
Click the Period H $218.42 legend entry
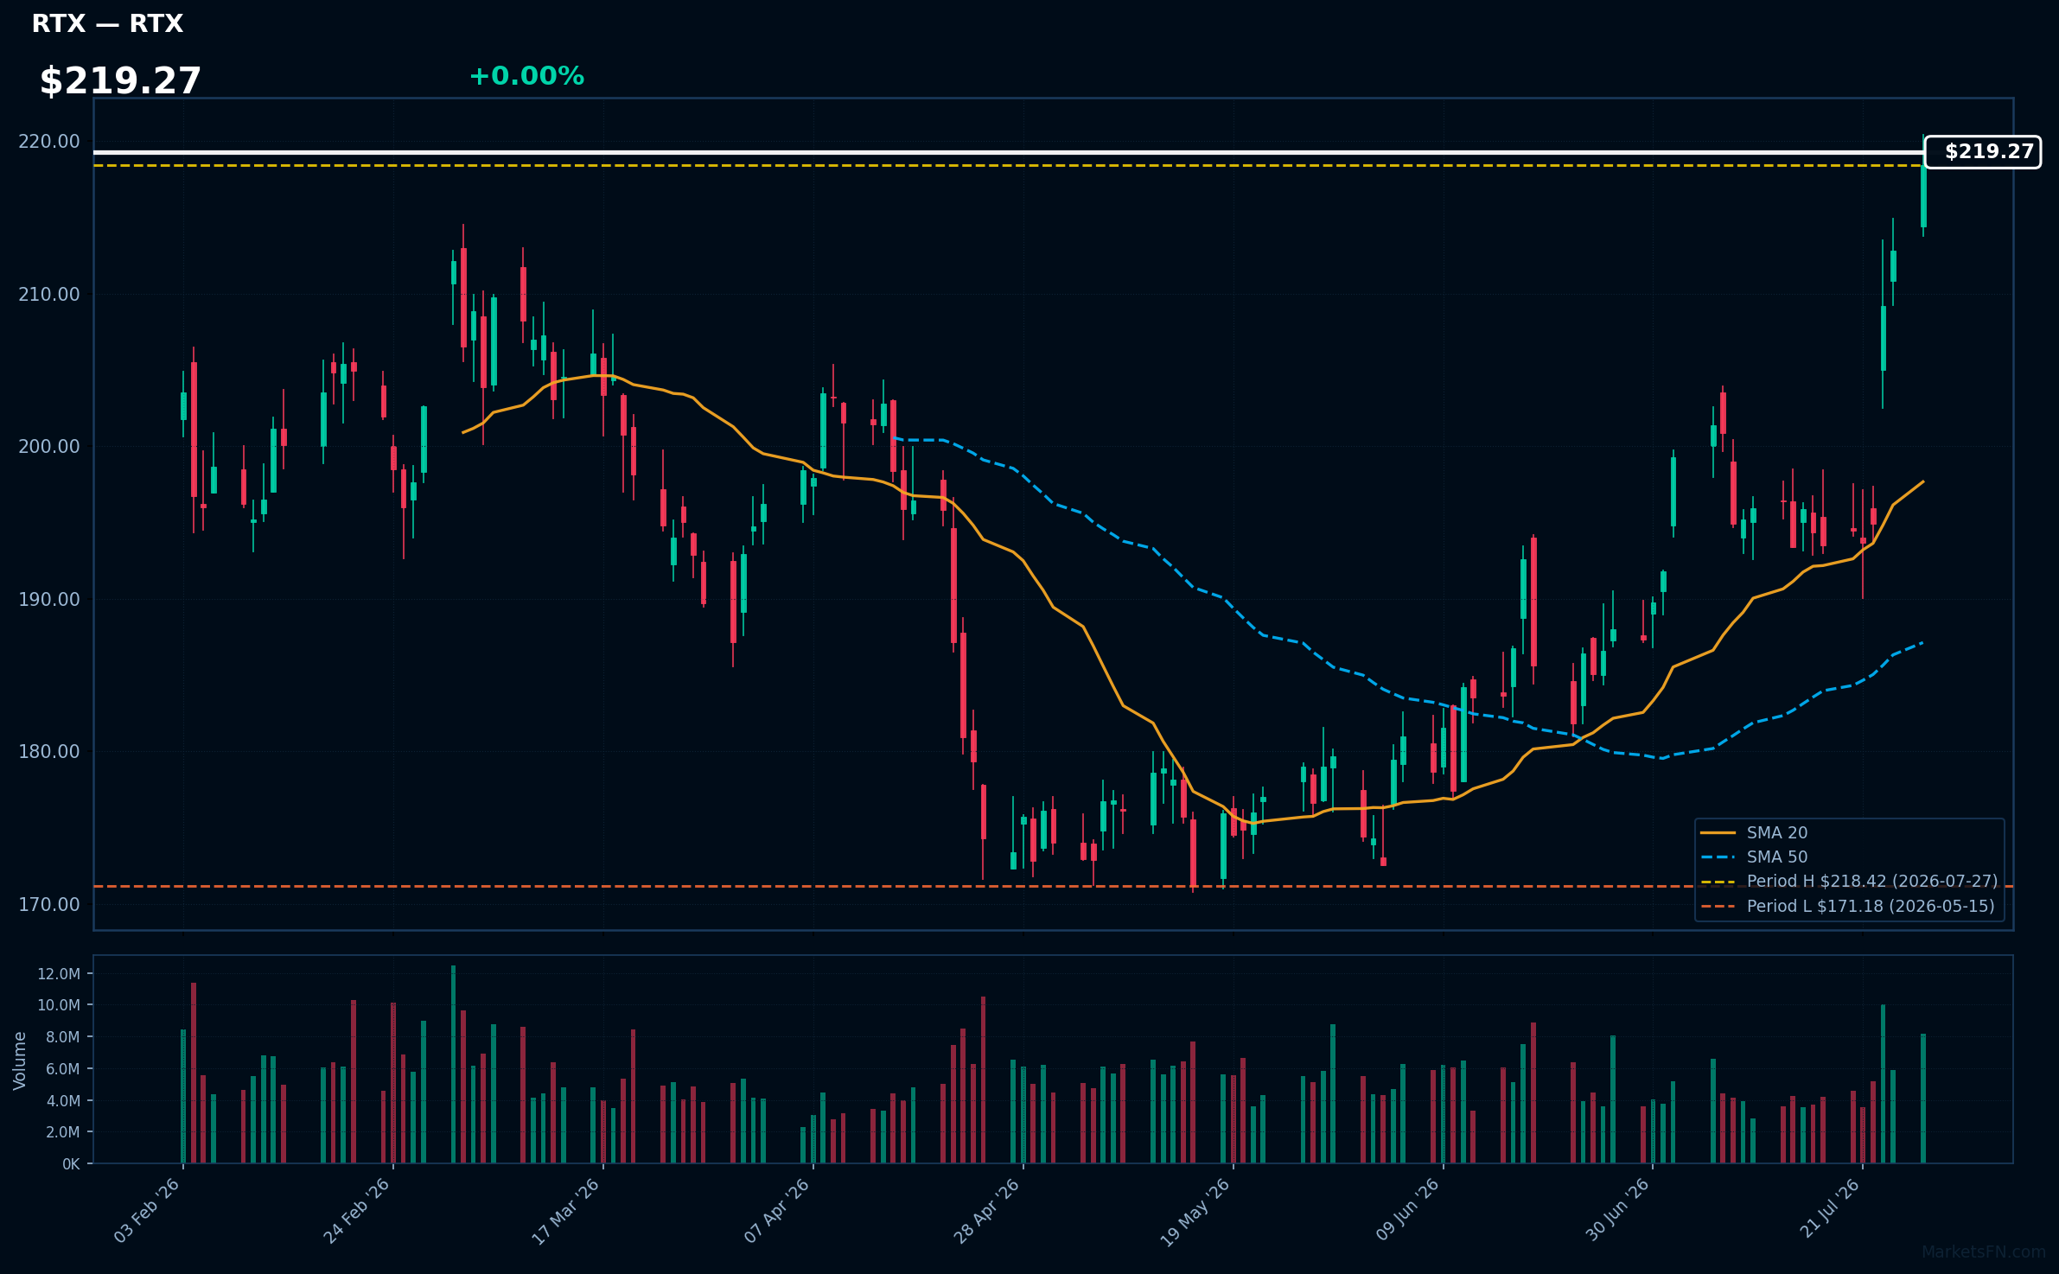pyautogui.click(x=1849, y=881)
